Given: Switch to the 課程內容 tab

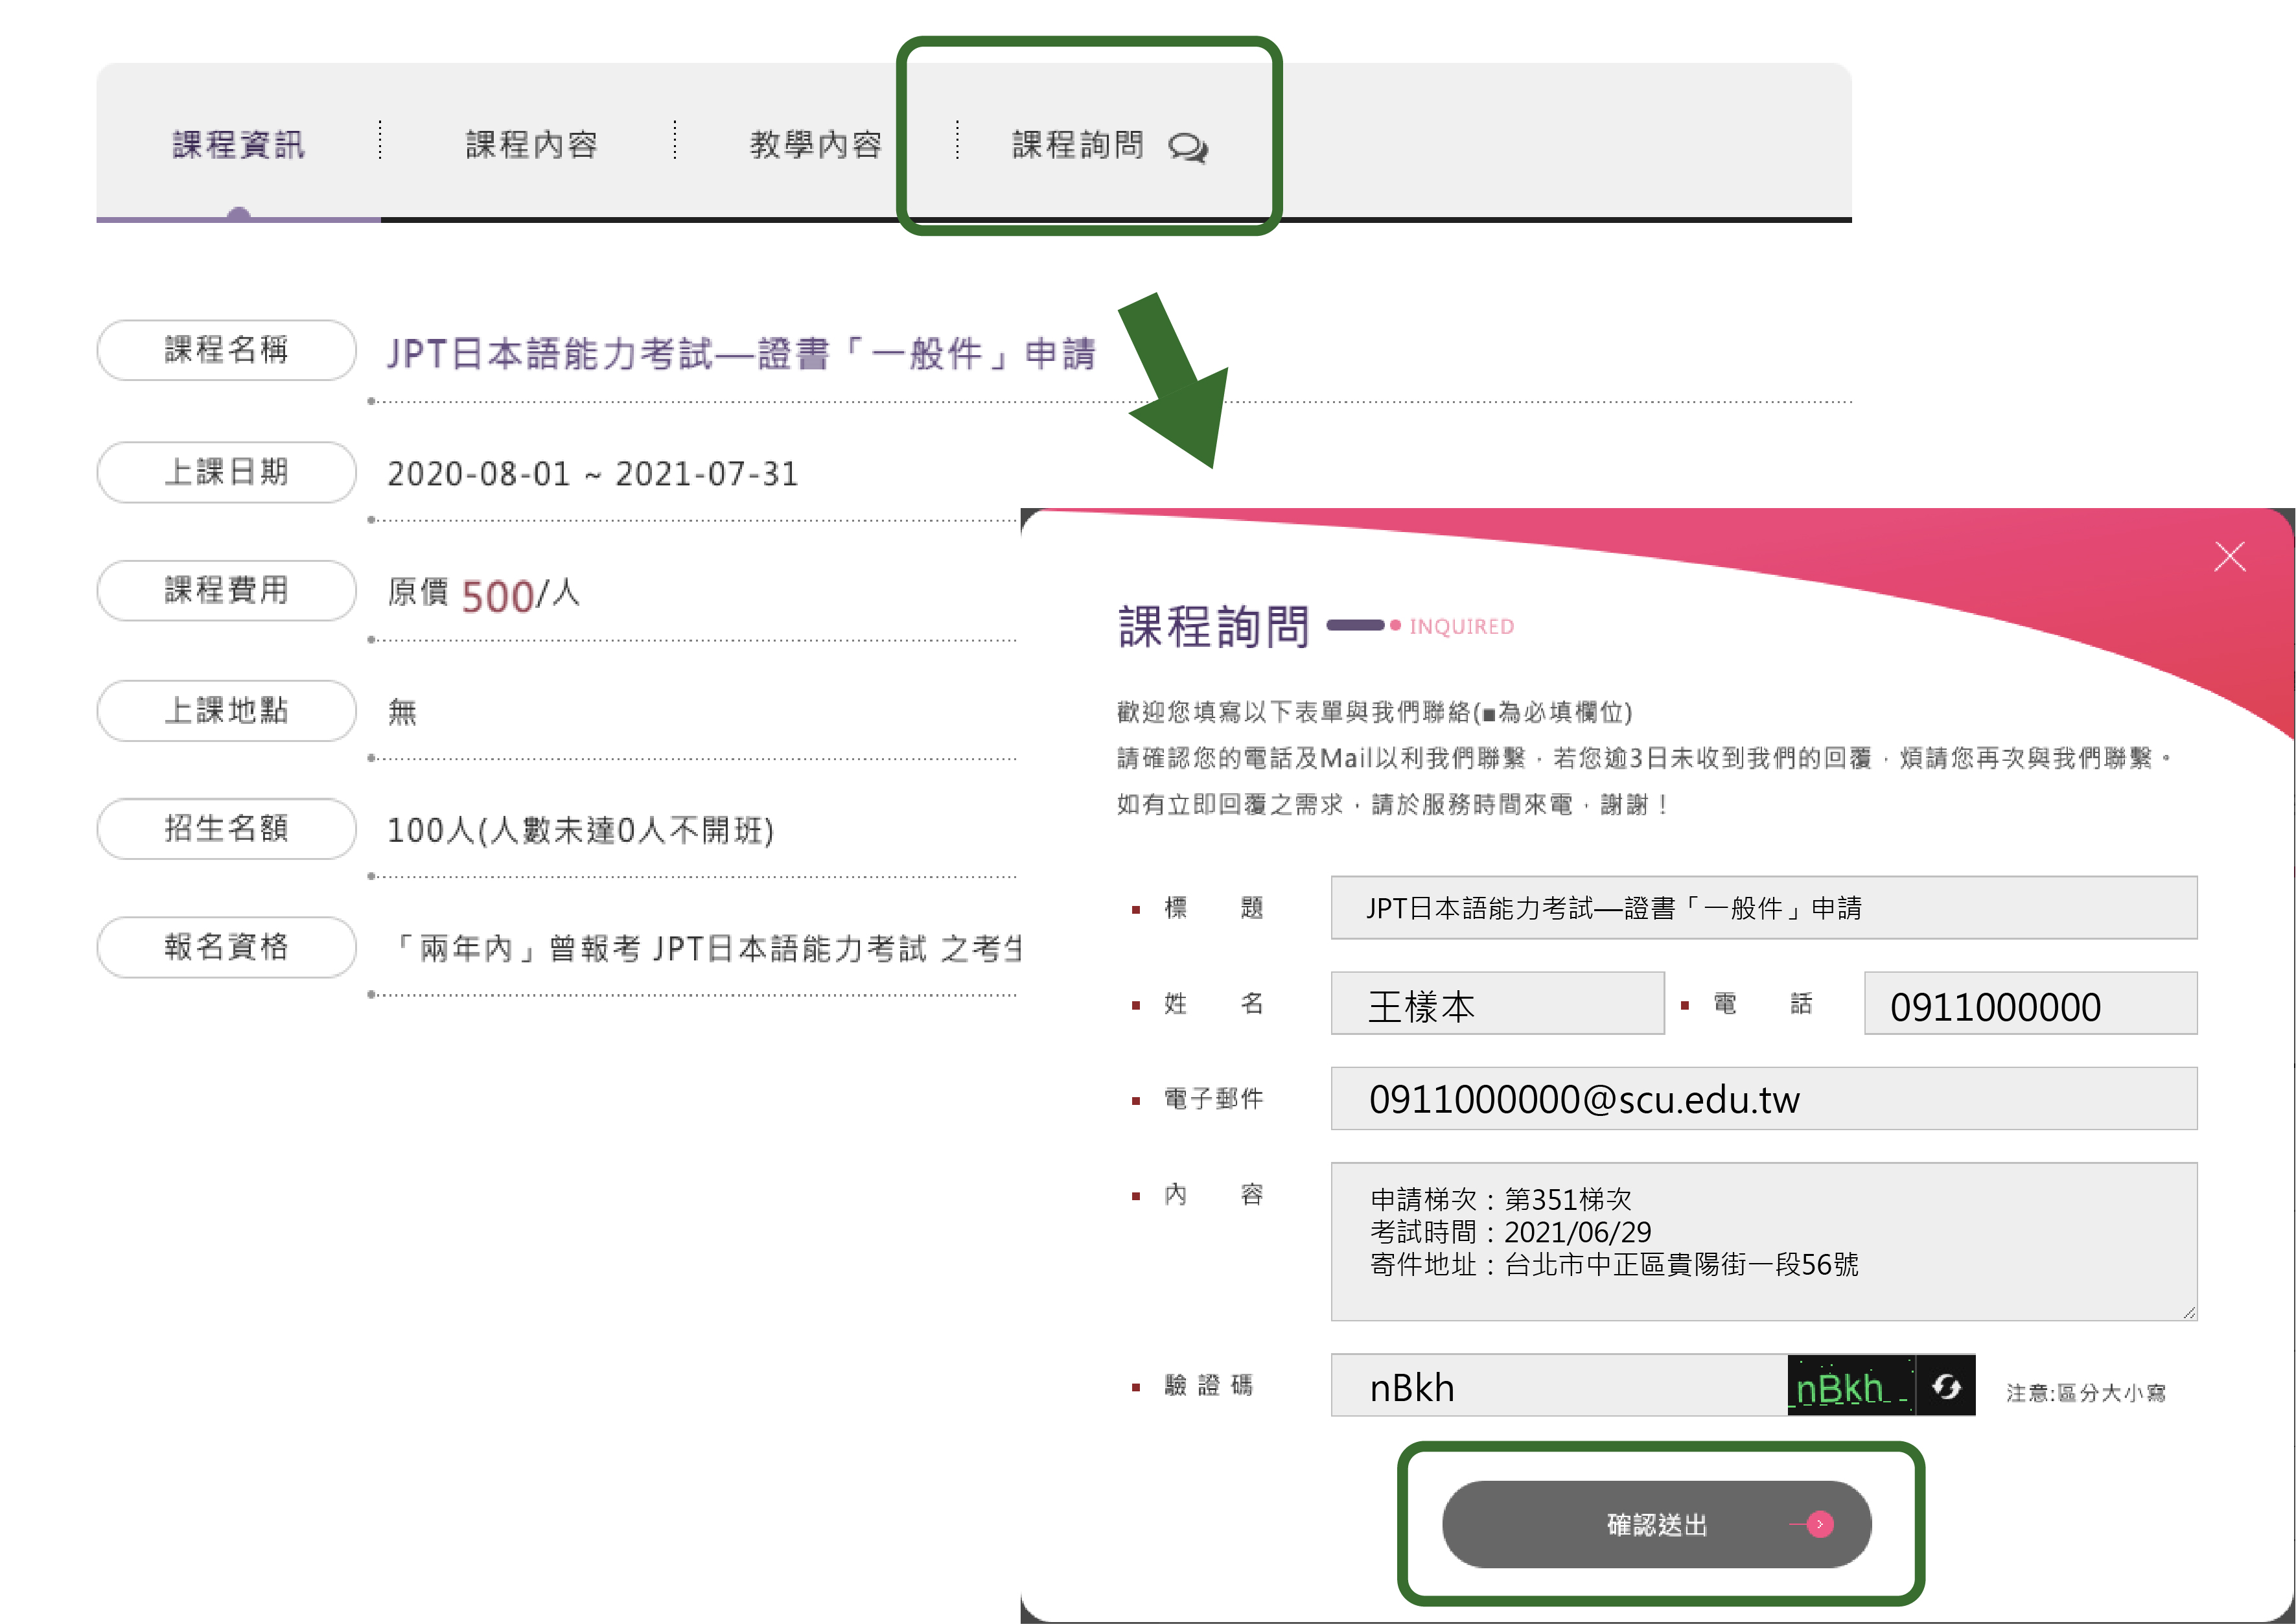Looking at the screenshot, I should click(x=531, y=145).
